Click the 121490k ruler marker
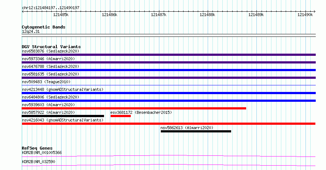 pyautogui.click(x=305, y=15)
